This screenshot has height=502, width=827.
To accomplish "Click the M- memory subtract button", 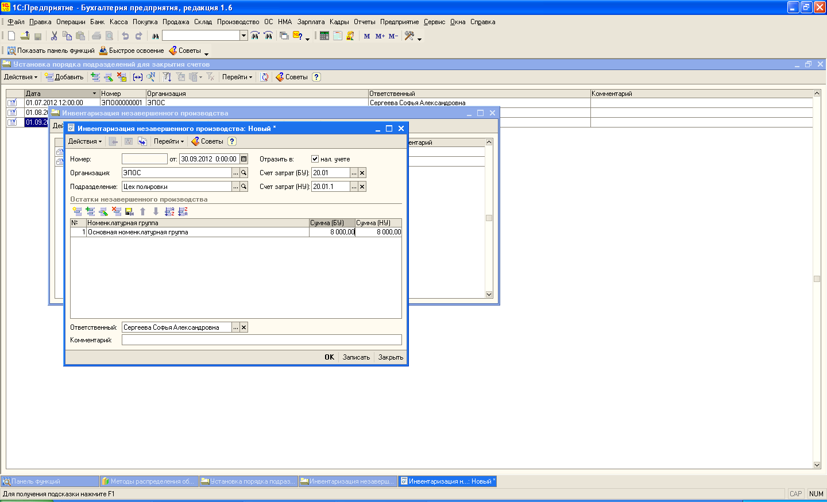I will click(393, 36).
